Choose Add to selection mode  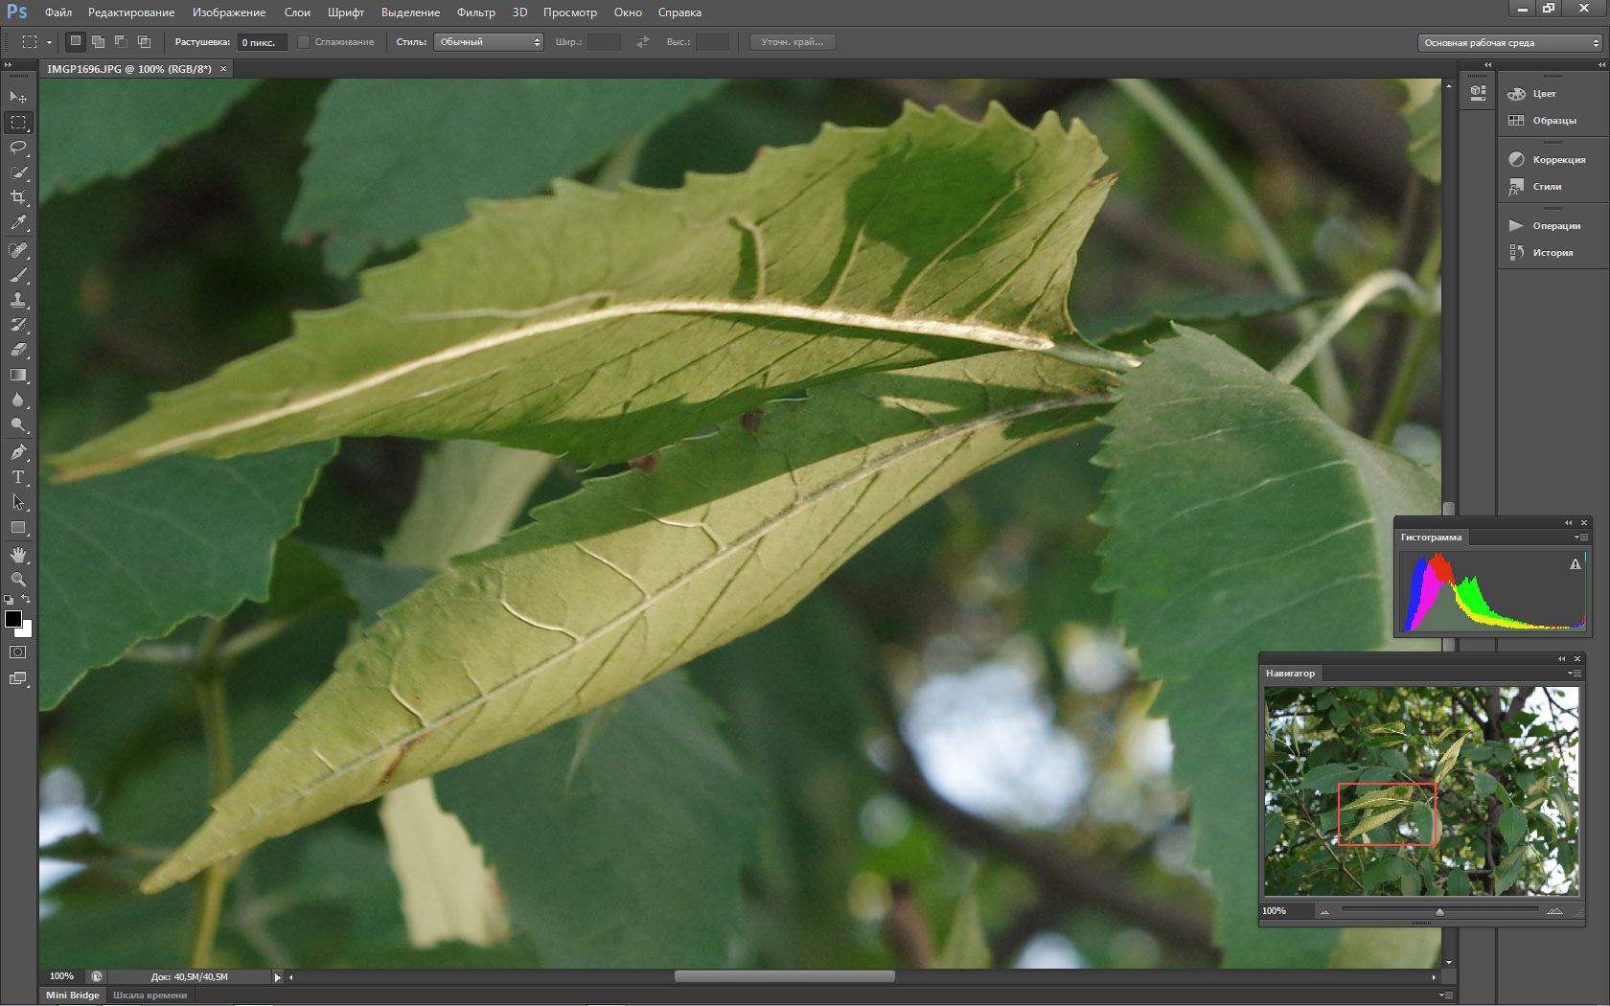(98, 42)
